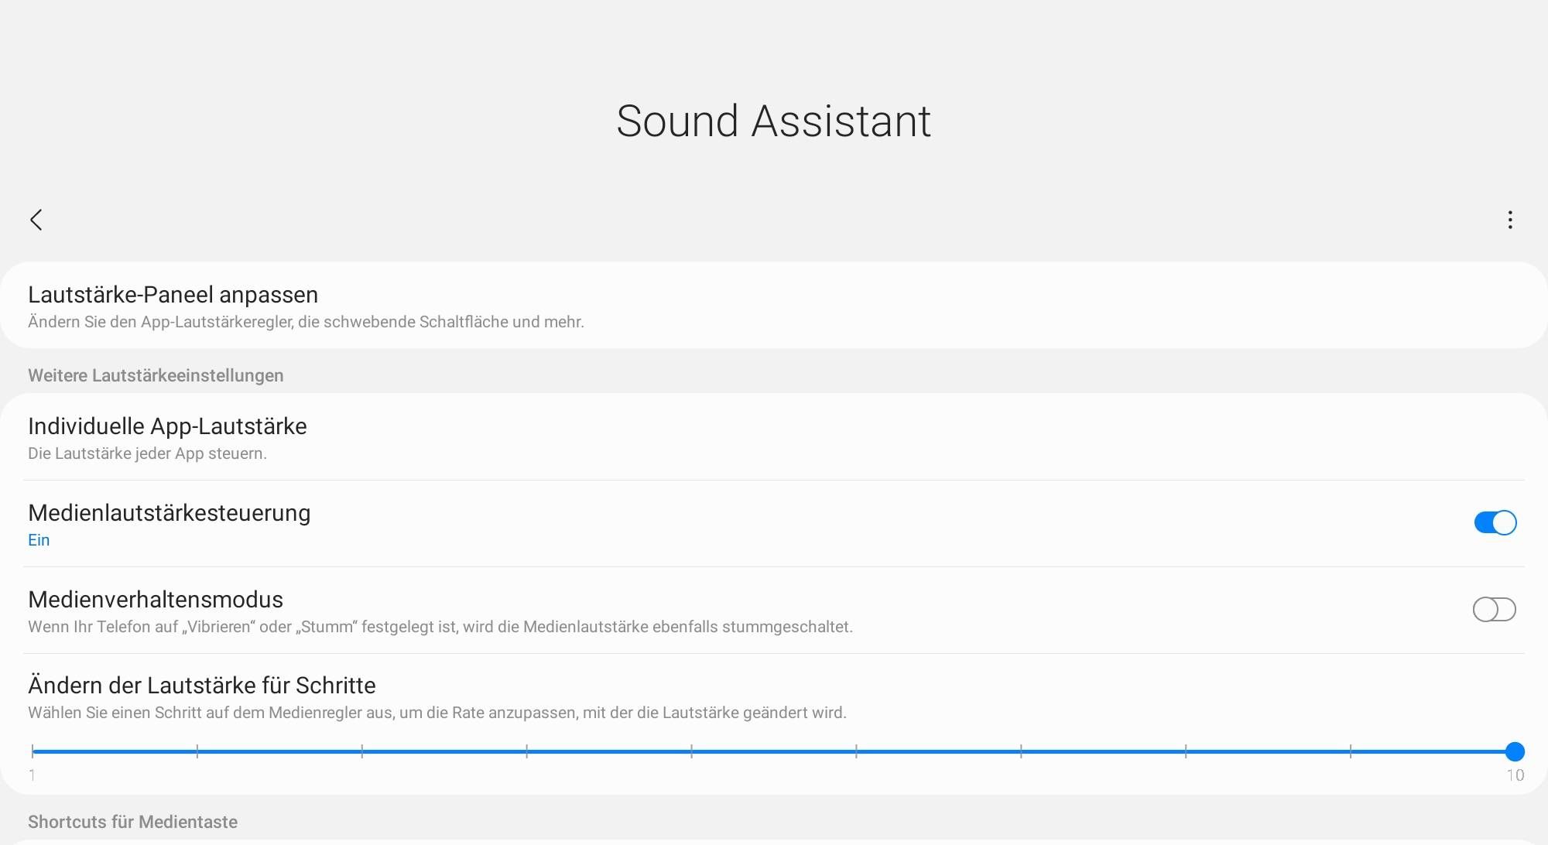This screenshot has width=1548, height=845.
Task: Open Lautstärke-Paneel anpassen settings
Action: pyautogui.click(x=173, y=296)
